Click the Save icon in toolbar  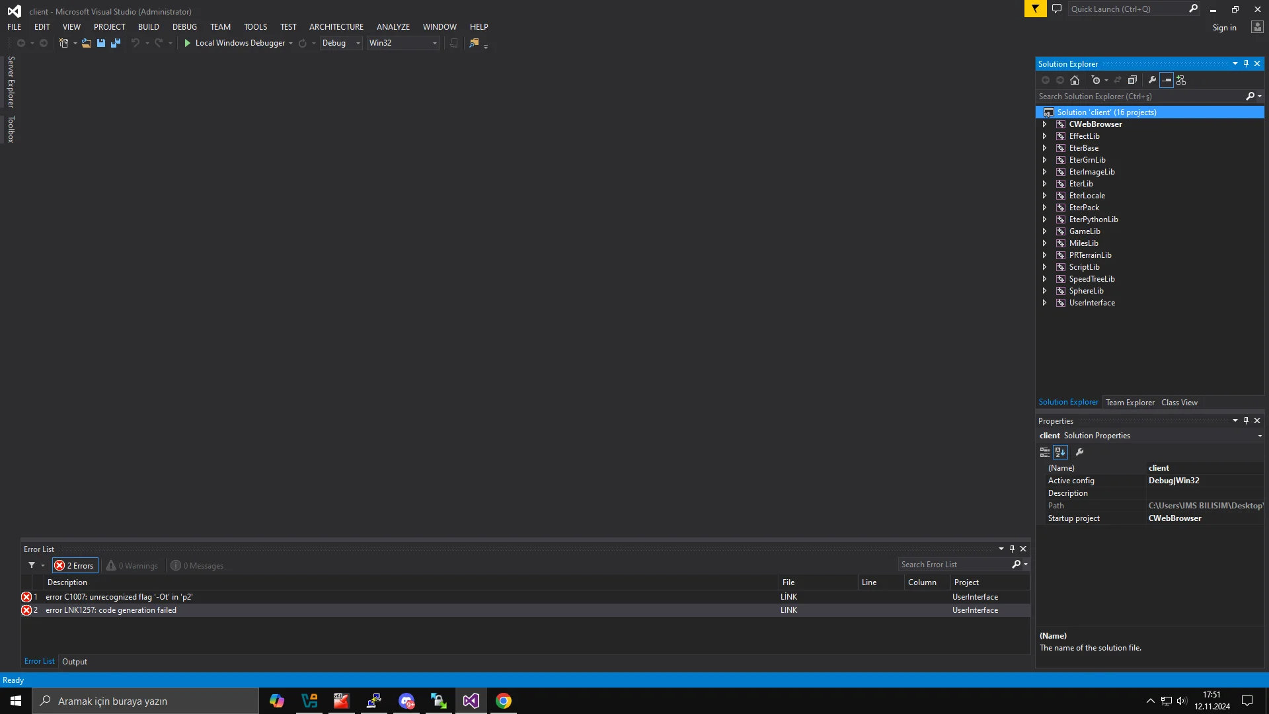pos(101,43)
